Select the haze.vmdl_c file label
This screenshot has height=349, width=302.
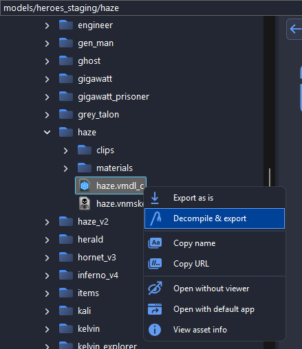(120, 185)
